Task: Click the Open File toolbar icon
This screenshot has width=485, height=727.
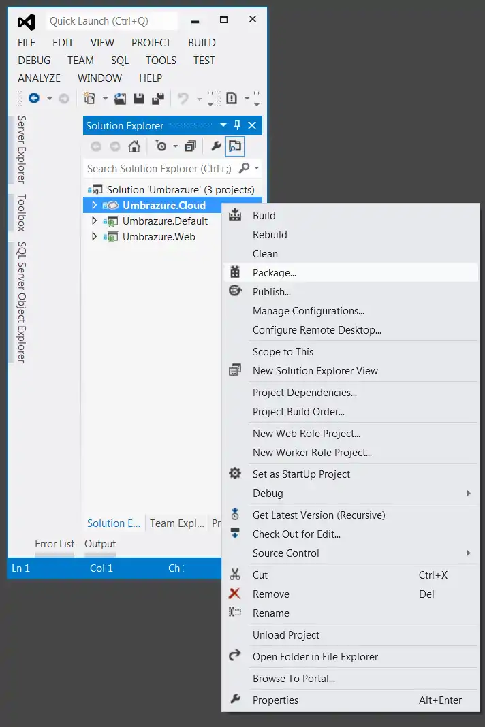Action: (x=120, y=98)
